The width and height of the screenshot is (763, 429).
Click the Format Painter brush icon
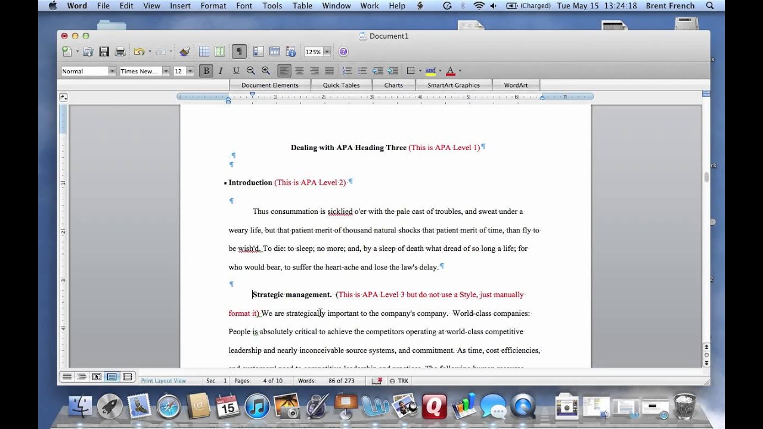click(185, 52)
